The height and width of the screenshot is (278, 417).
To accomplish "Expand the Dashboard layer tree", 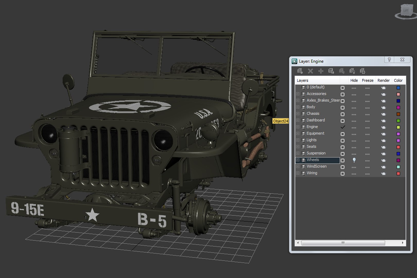I will (298, 120).
